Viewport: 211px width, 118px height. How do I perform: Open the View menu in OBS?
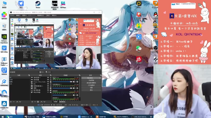point(24,15)
